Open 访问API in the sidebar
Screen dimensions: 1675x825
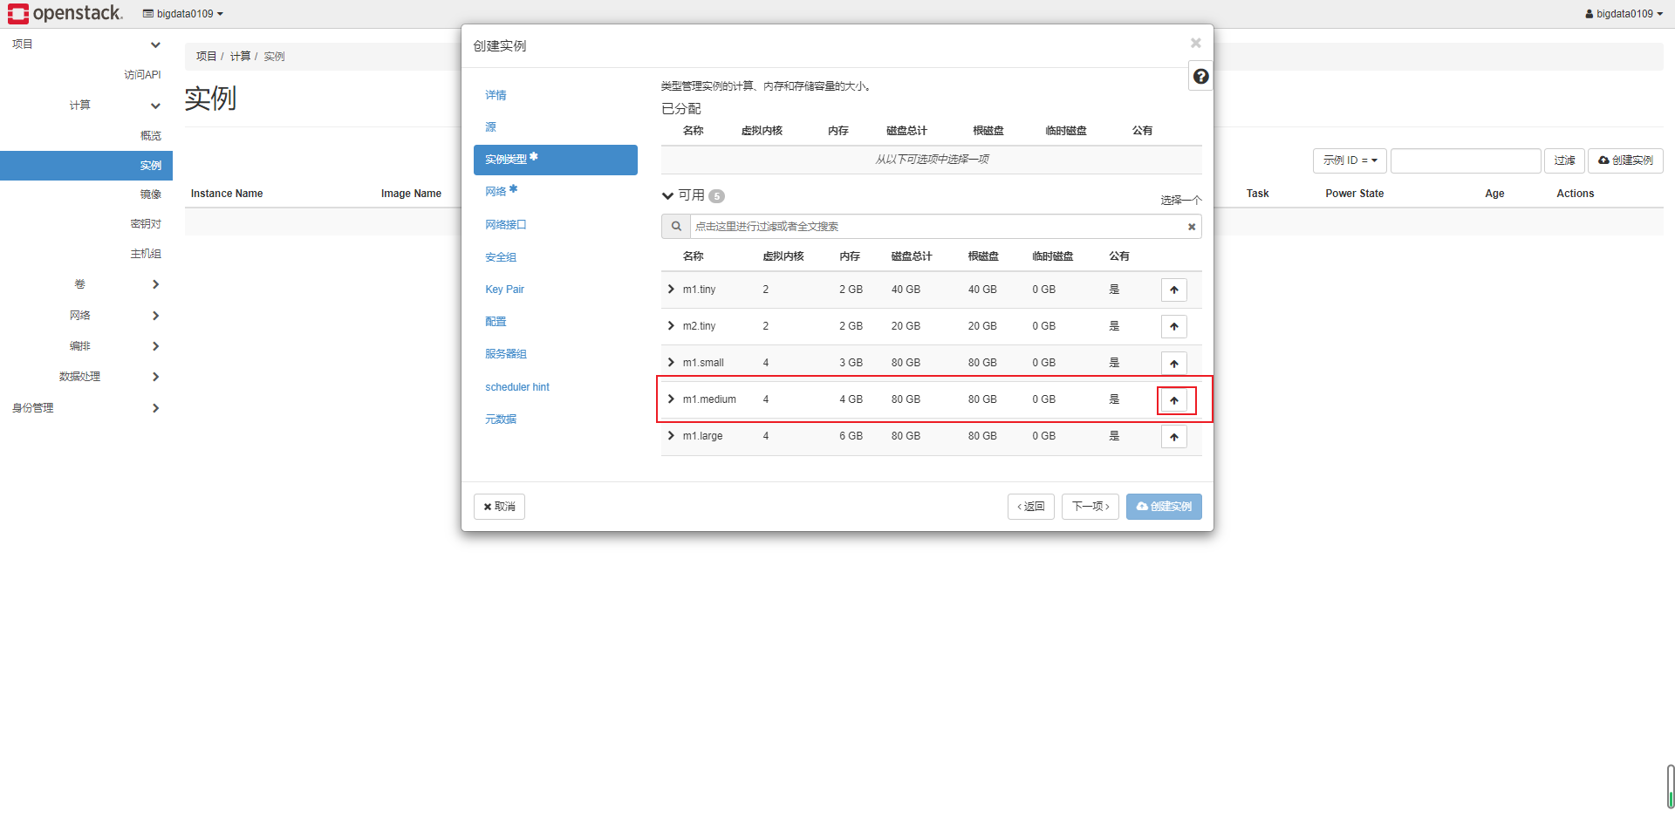[142, 75]
